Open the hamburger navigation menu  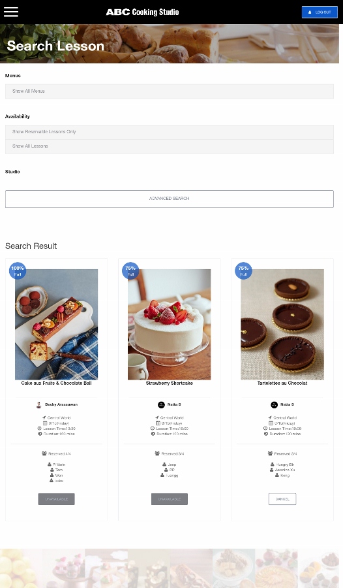click(11, 12)
